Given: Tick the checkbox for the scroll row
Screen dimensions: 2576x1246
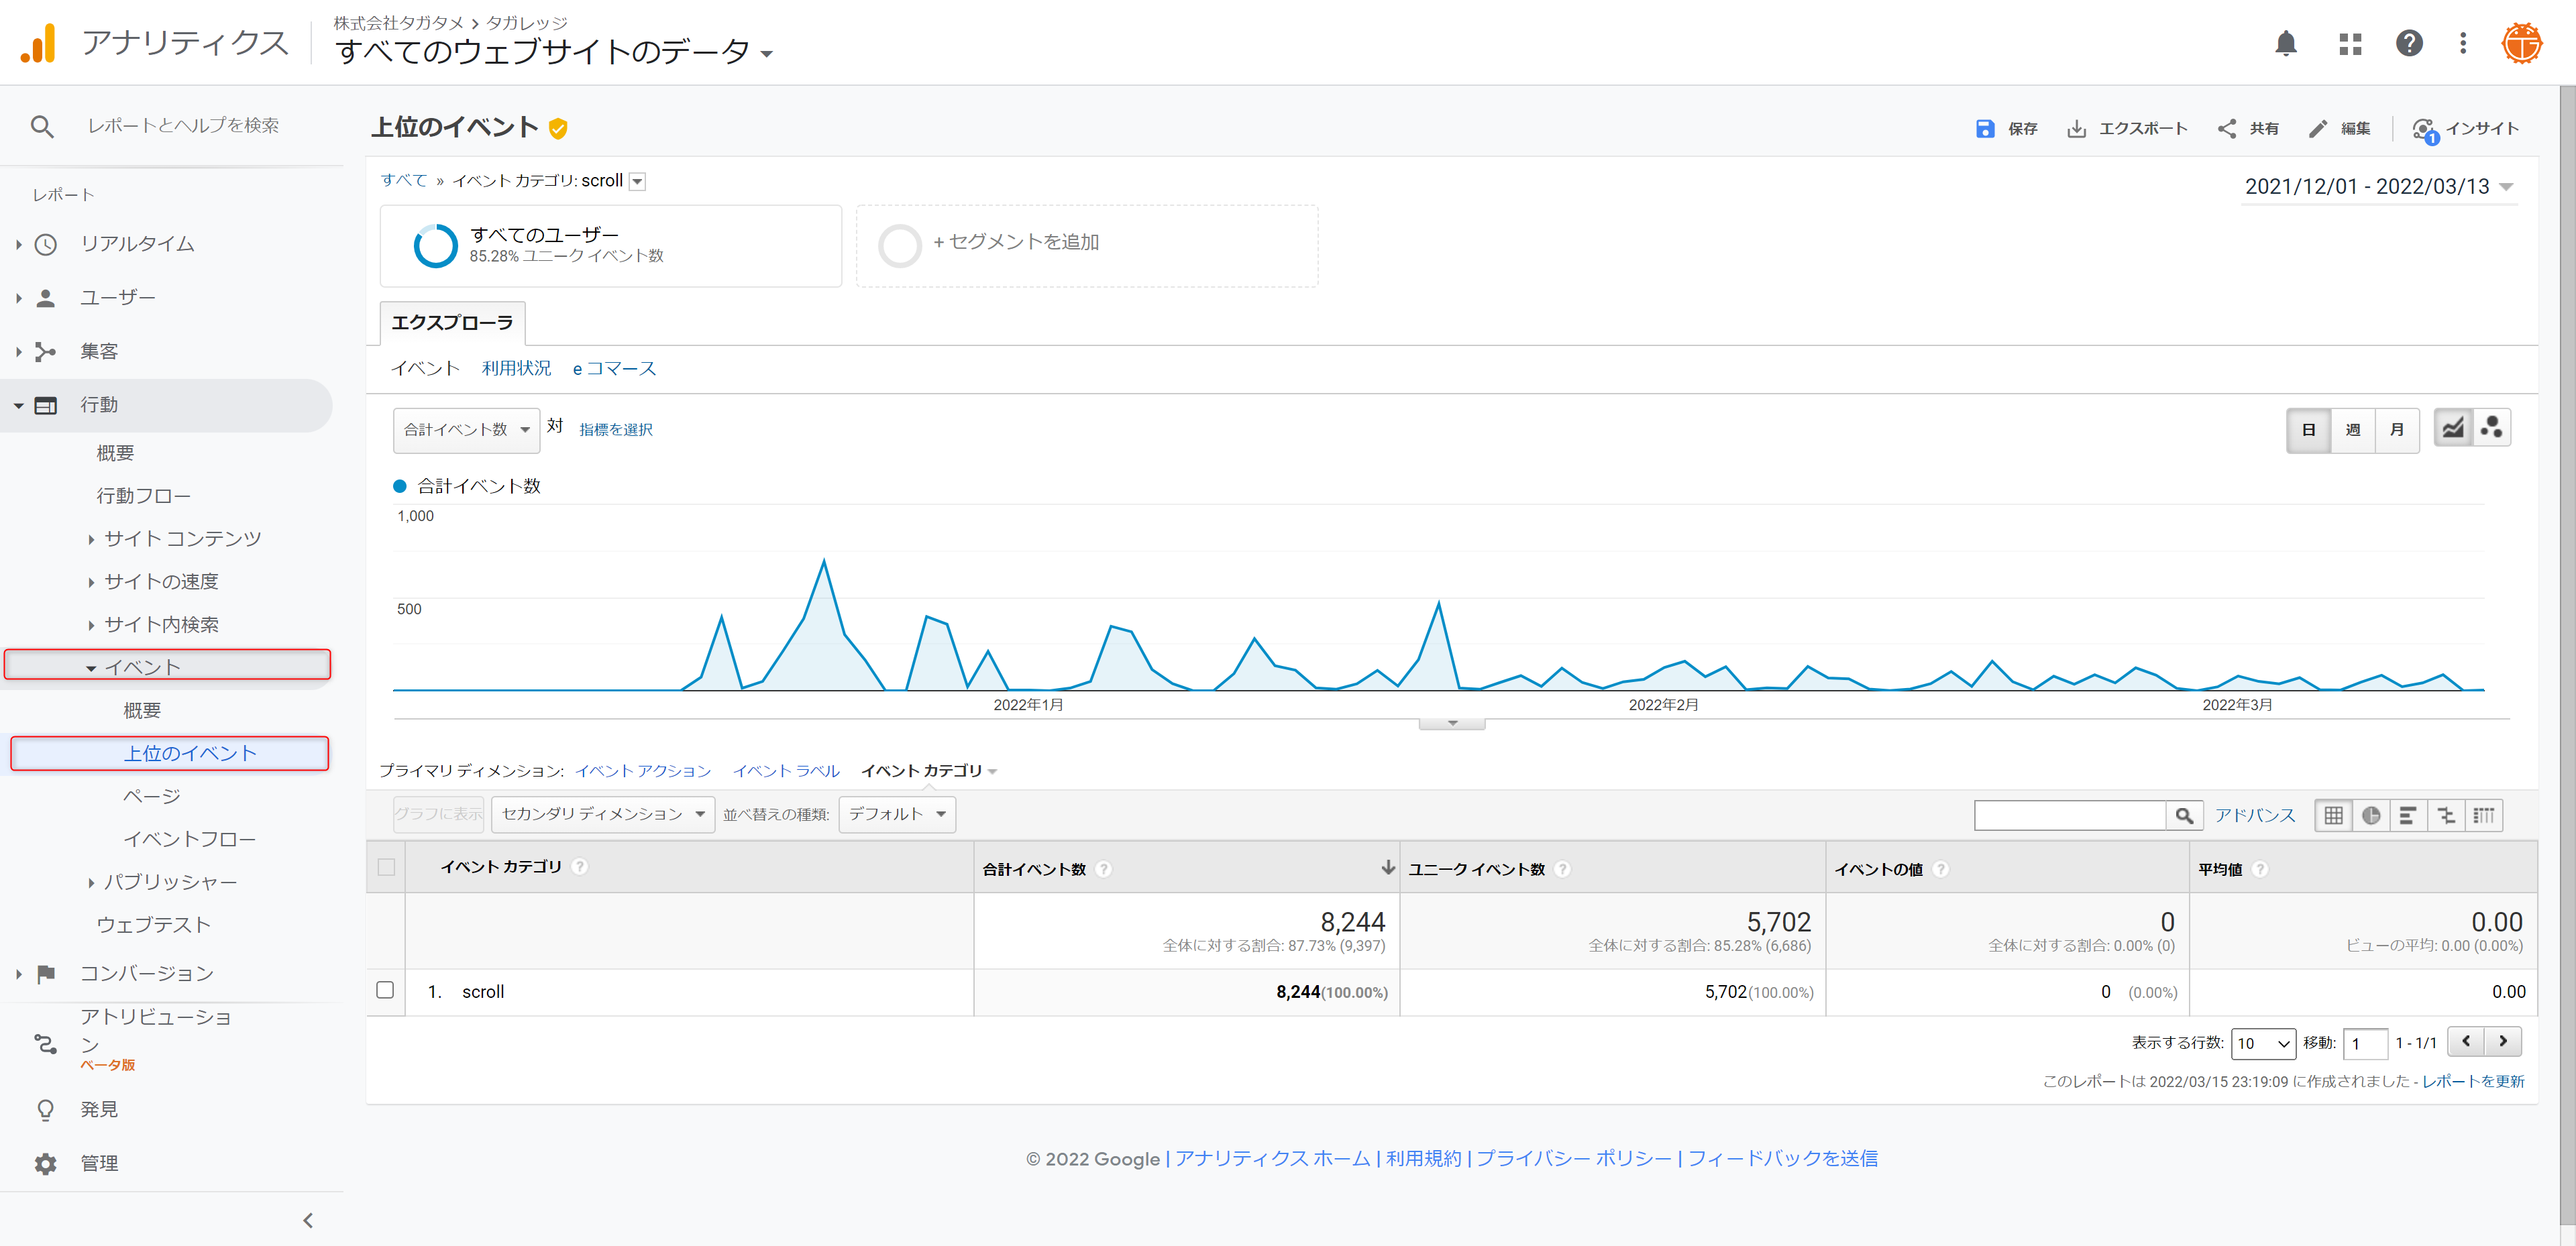Looking at the screenshot, I should point(385,990).
